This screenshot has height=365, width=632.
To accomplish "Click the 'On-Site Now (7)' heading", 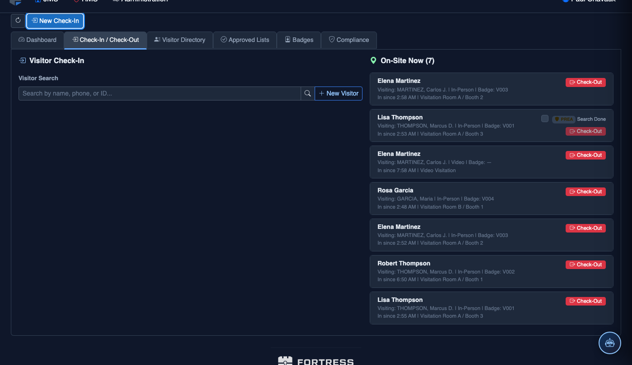I will coord(408,60).
